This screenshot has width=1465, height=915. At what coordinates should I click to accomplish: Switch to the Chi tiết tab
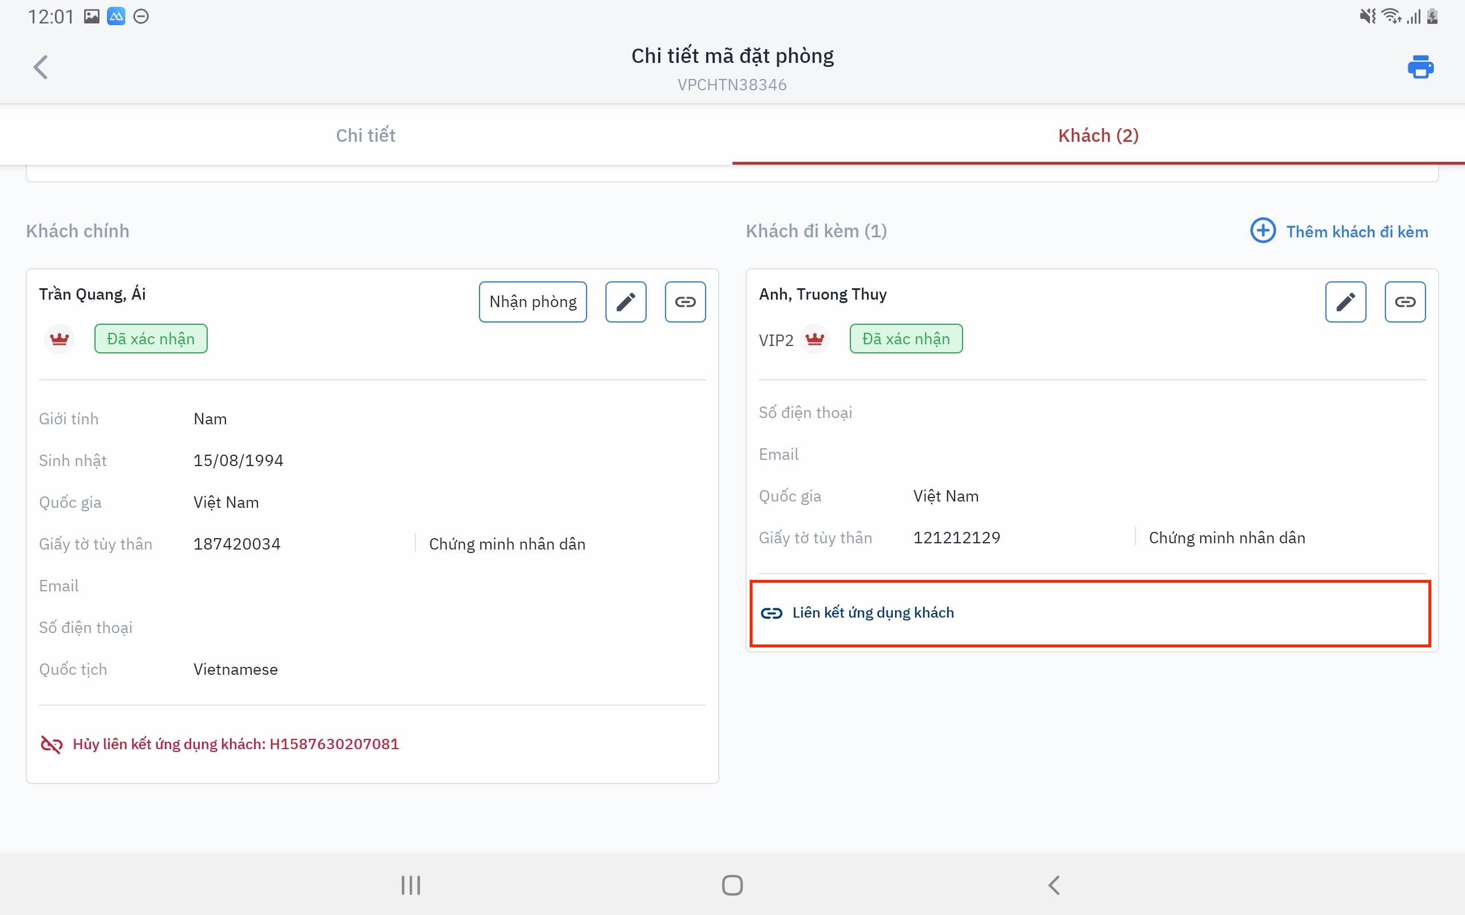(366, 135)
